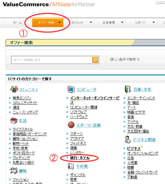The image size is (165, 184).
Task: Open the エンターテインメント link
Action: [x=141, y=98]
